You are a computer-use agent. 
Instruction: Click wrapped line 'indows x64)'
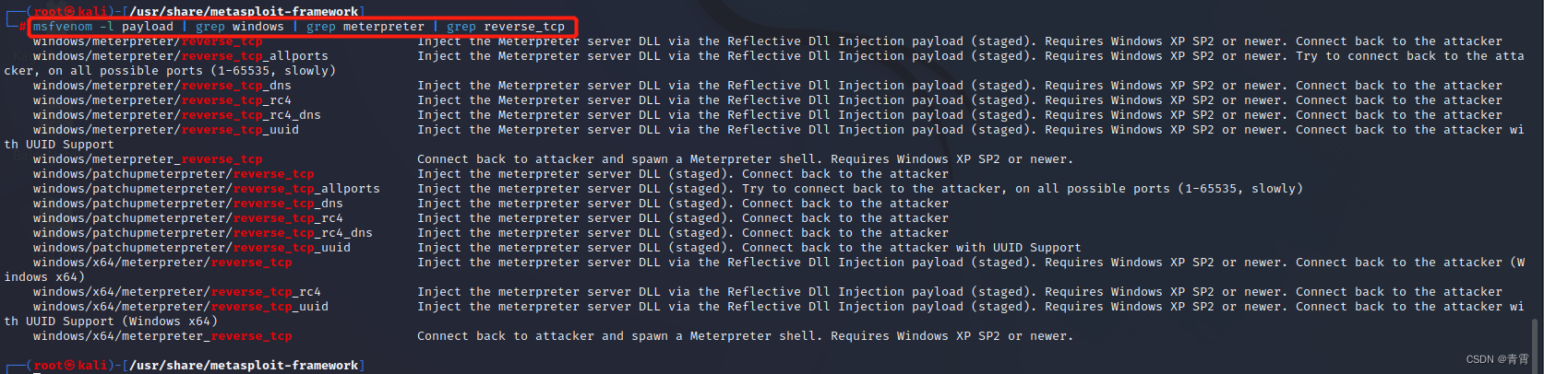[44, 277]
